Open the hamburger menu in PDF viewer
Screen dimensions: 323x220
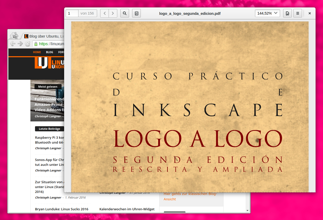pos(298,13)
